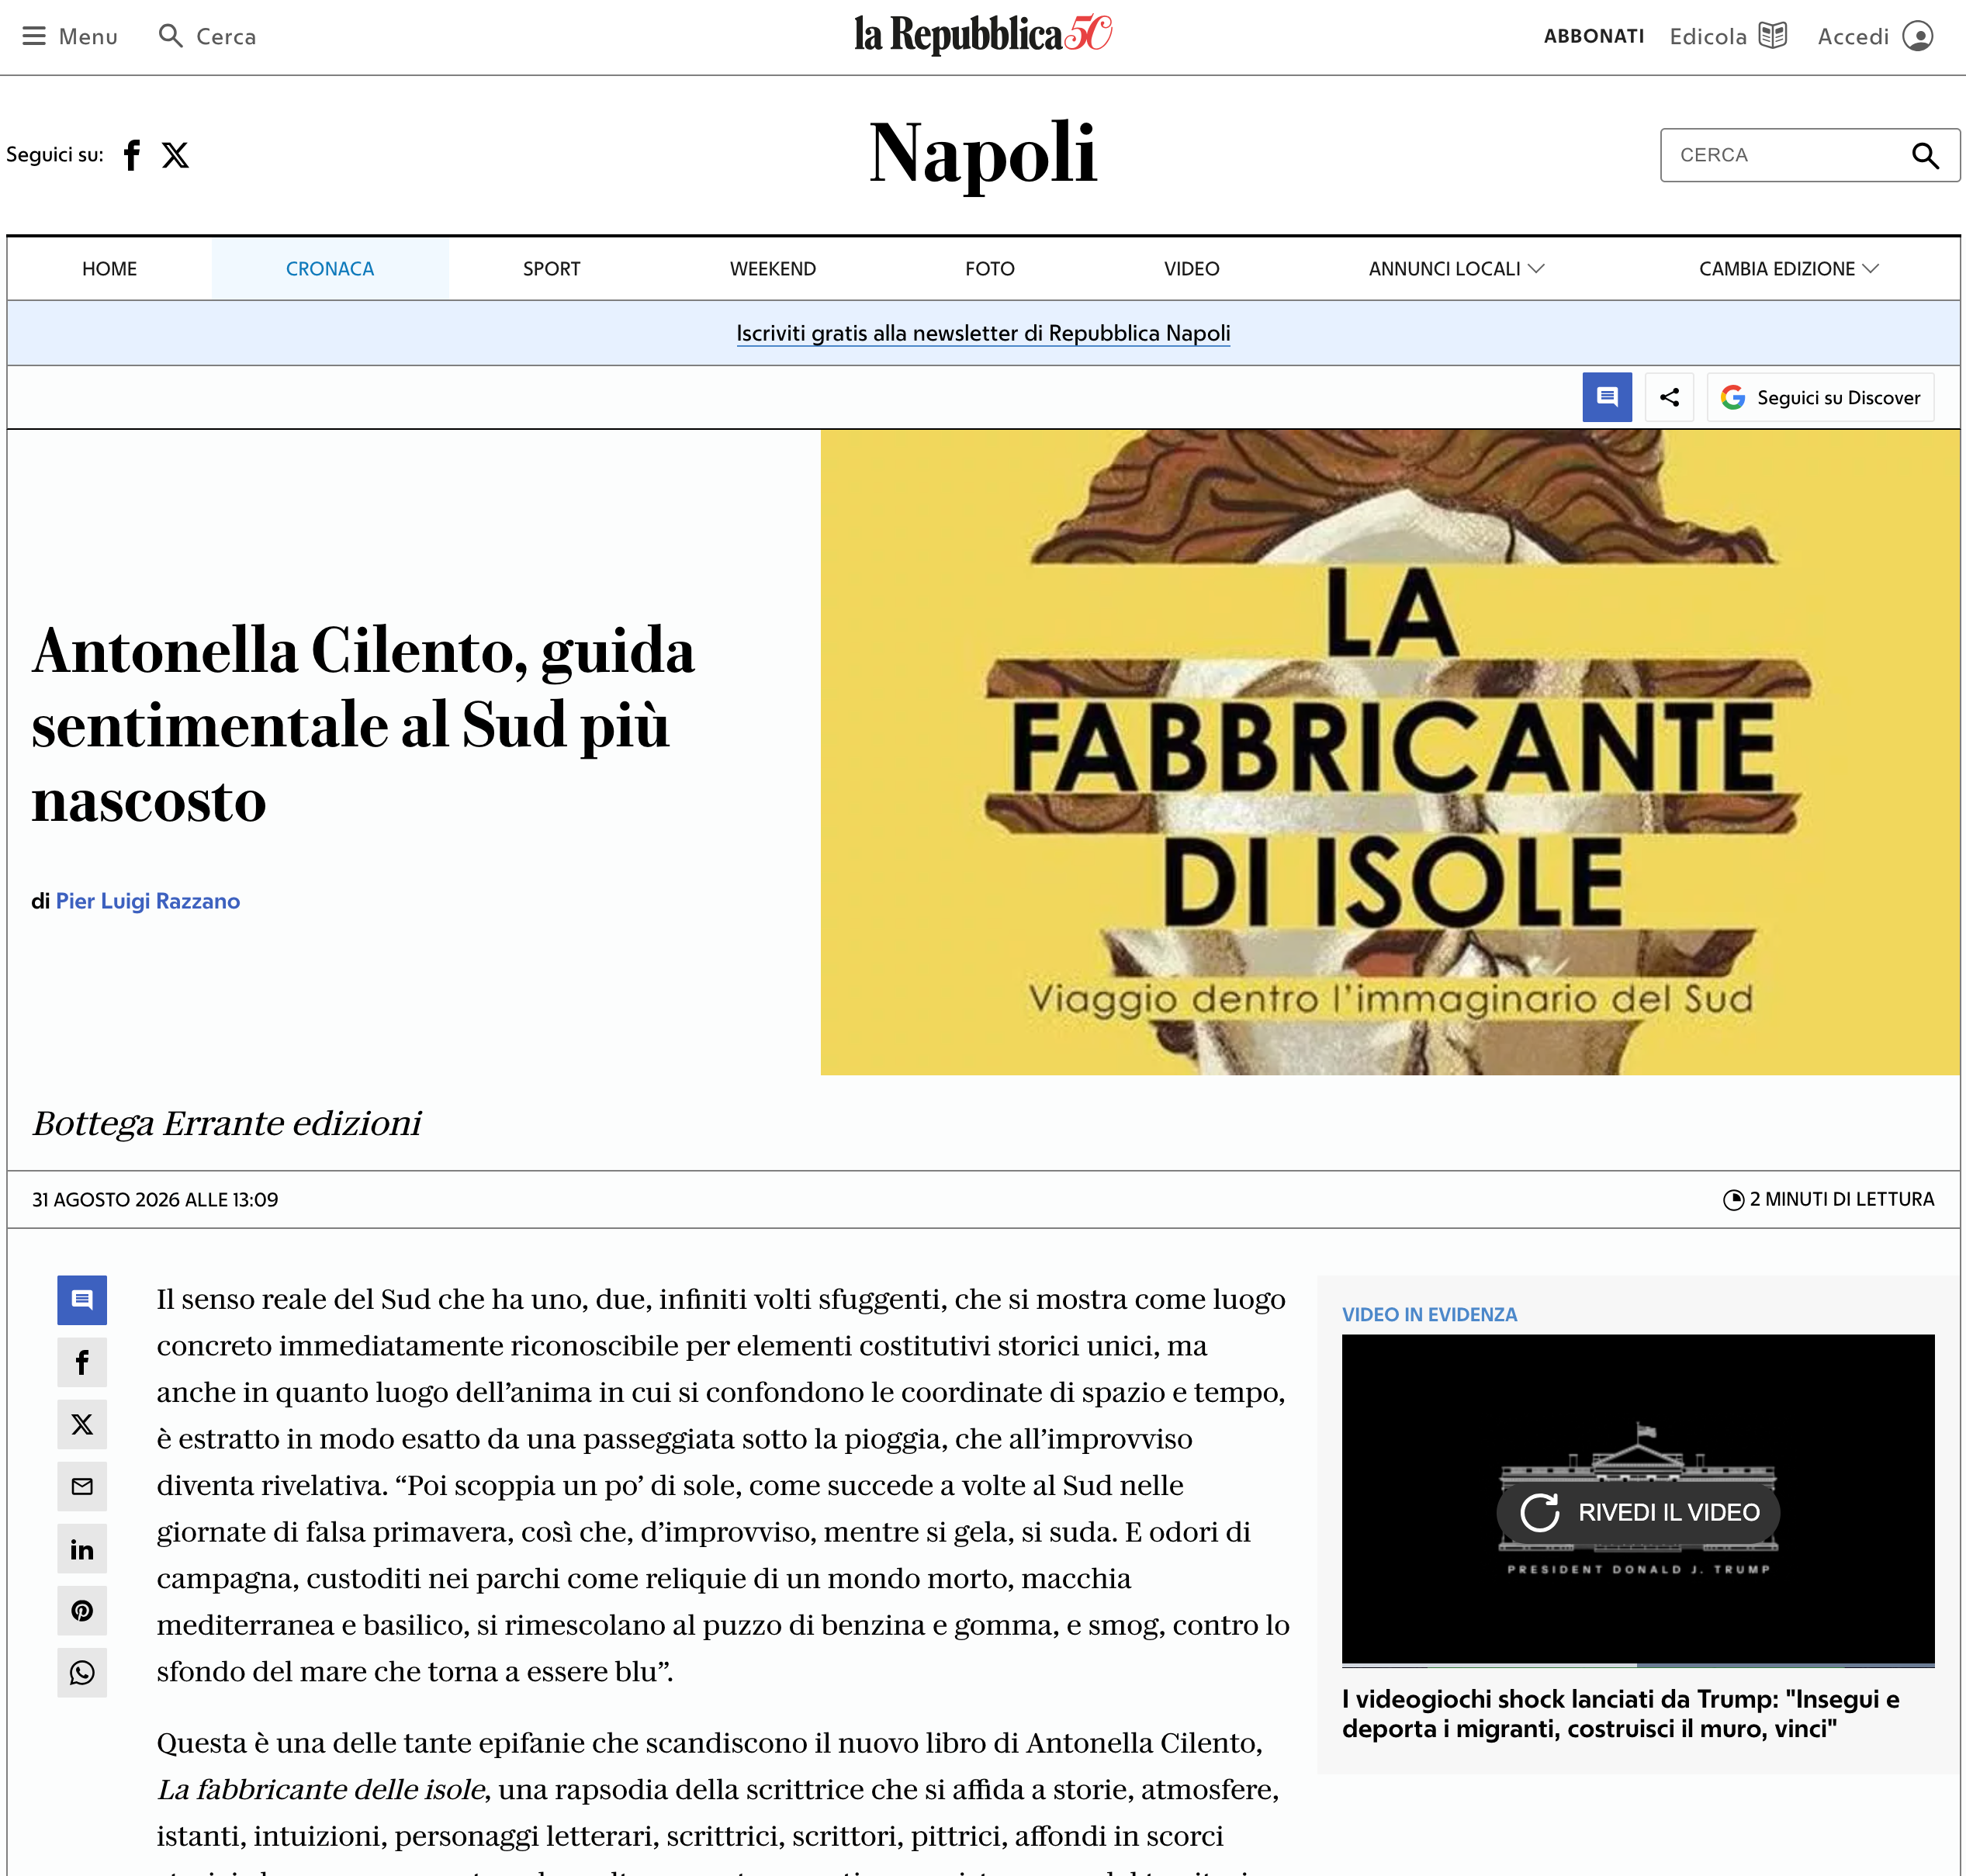Viewport: 1966px width, 1876px height.
Task: Open the FOTO tab
Action: [x=990, y=269]
